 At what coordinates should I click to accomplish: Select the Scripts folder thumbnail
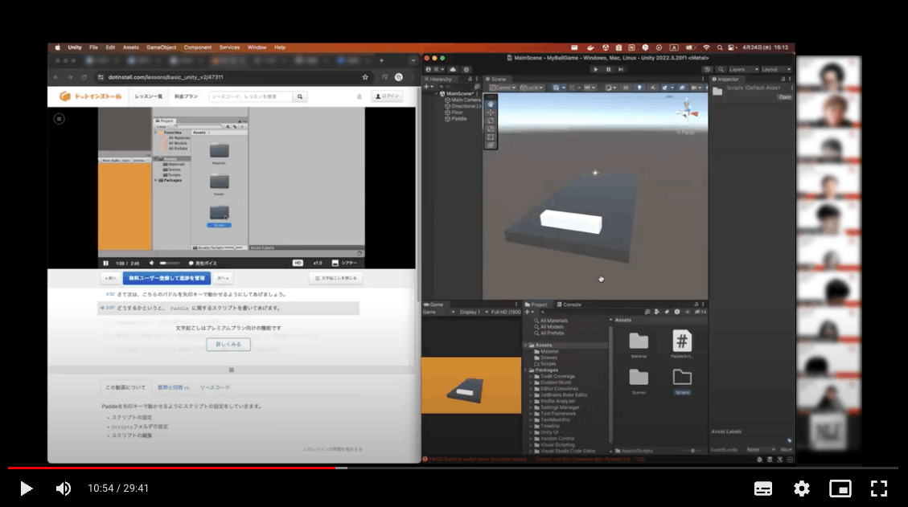coord(681,382)
